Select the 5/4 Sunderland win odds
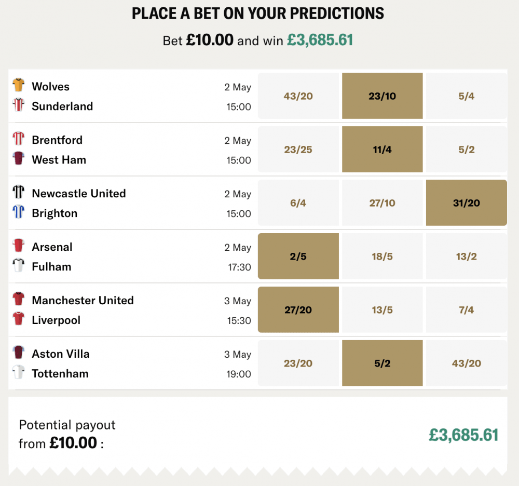The image size is (519, 486). (x=466, y=96)
